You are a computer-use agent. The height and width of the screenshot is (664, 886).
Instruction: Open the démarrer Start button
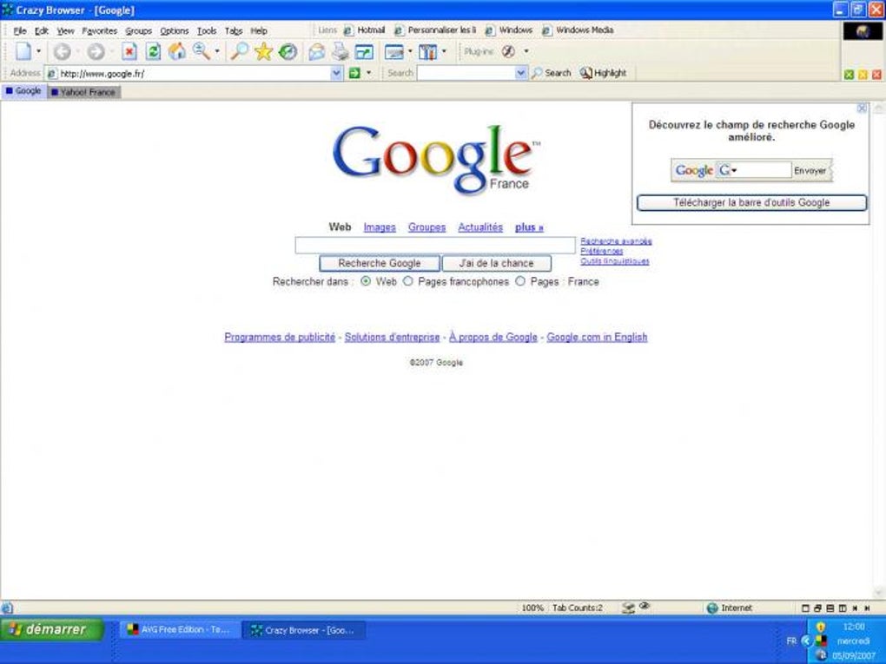(x=52, y=629)
